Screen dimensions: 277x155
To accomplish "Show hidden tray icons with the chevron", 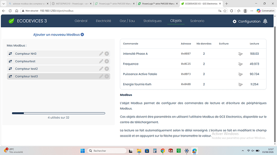I will pyautogui.click(x=243, y=151).
